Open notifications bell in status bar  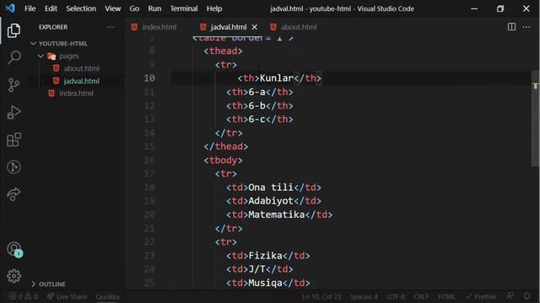pos(526,295)
